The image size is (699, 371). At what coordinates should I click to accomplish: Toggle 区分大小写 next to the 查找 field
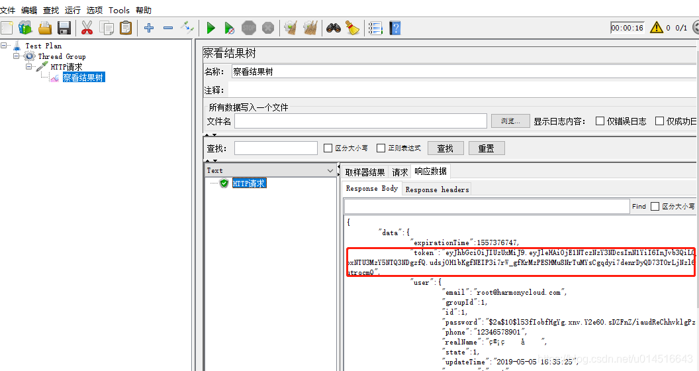pos(328,148)
